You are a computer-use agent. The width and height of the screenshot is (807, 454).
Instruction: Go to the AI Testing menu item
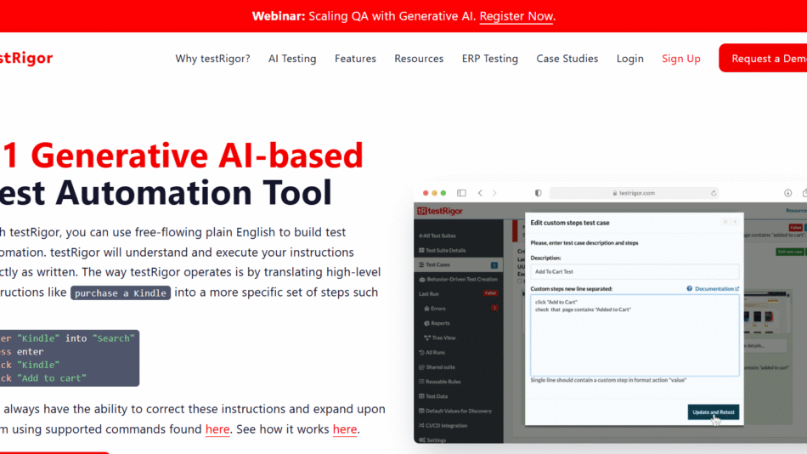click(x=292, y=59)
